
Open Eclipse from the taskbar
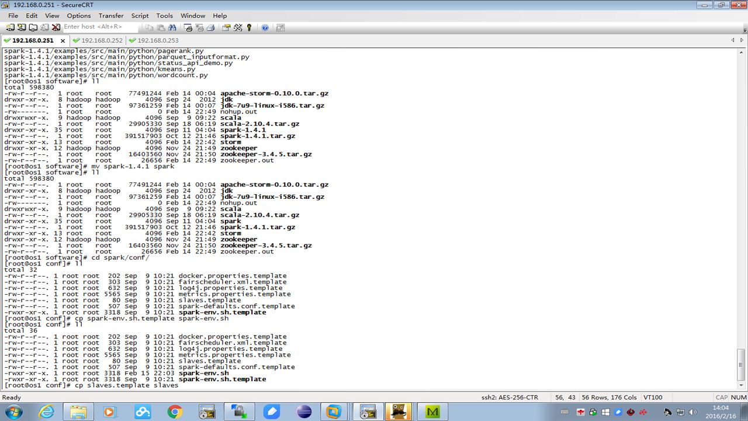304,412
